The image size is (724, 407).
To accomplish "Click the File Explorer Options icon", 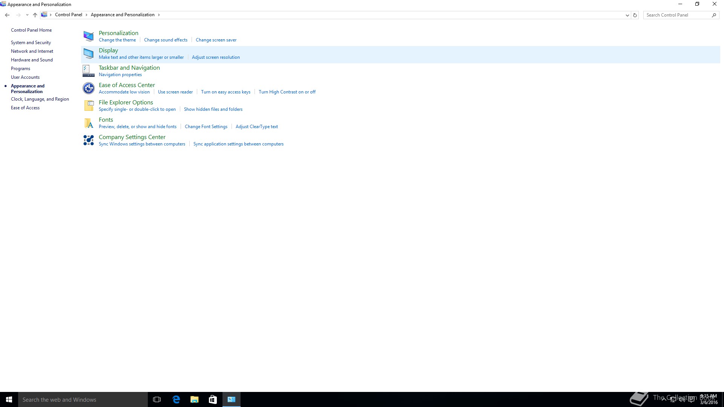I will [x=89, y=106].
